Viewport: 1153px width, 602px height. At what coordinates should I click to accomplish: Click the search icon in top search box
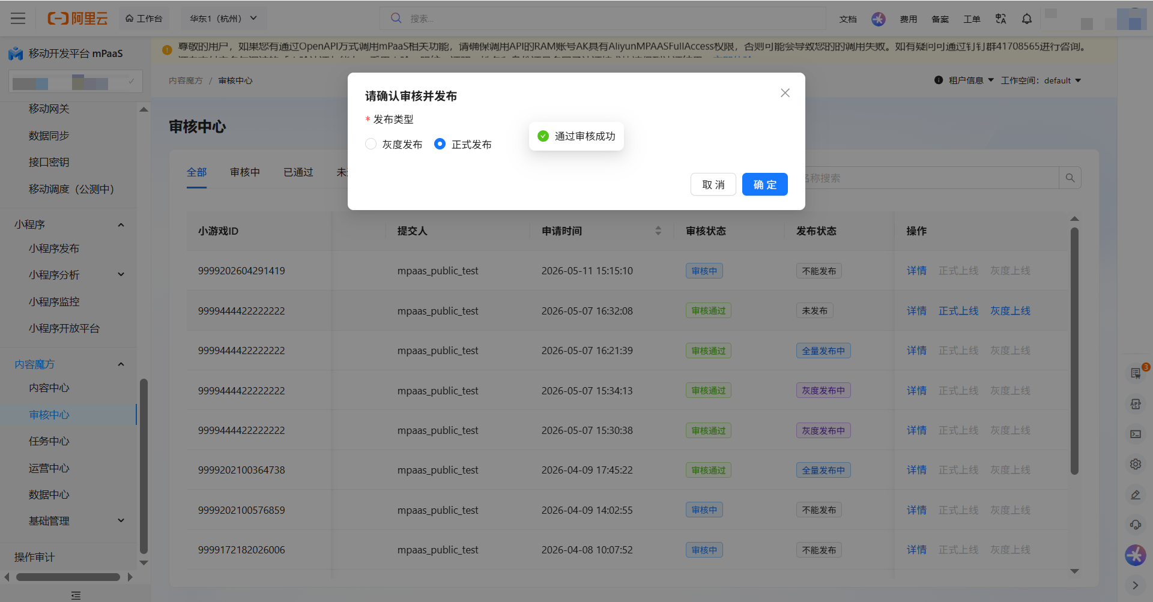[x=396, y=18]
